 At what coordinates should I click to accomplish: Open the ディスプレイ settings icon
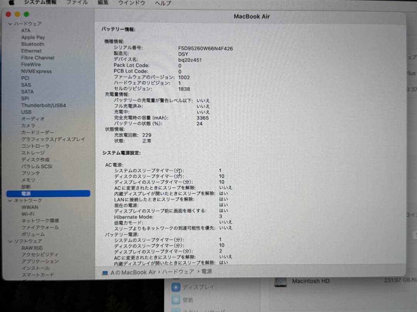[177, 287]
